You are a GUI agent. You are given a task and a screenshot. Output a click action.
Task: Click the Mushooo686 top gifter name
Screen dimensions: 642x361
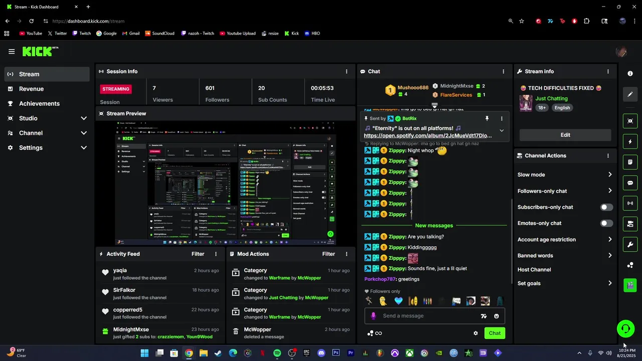[413, 87]
